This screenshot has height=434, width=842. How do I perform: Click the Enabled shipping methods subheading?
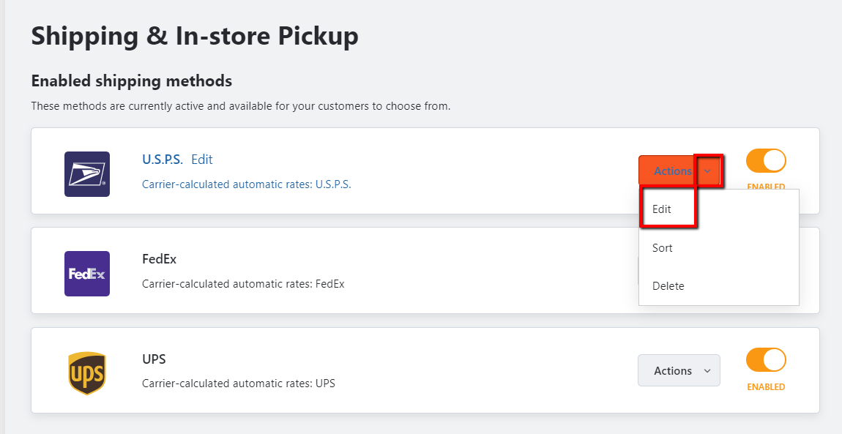pyautogui.click(x=132, y=81)
